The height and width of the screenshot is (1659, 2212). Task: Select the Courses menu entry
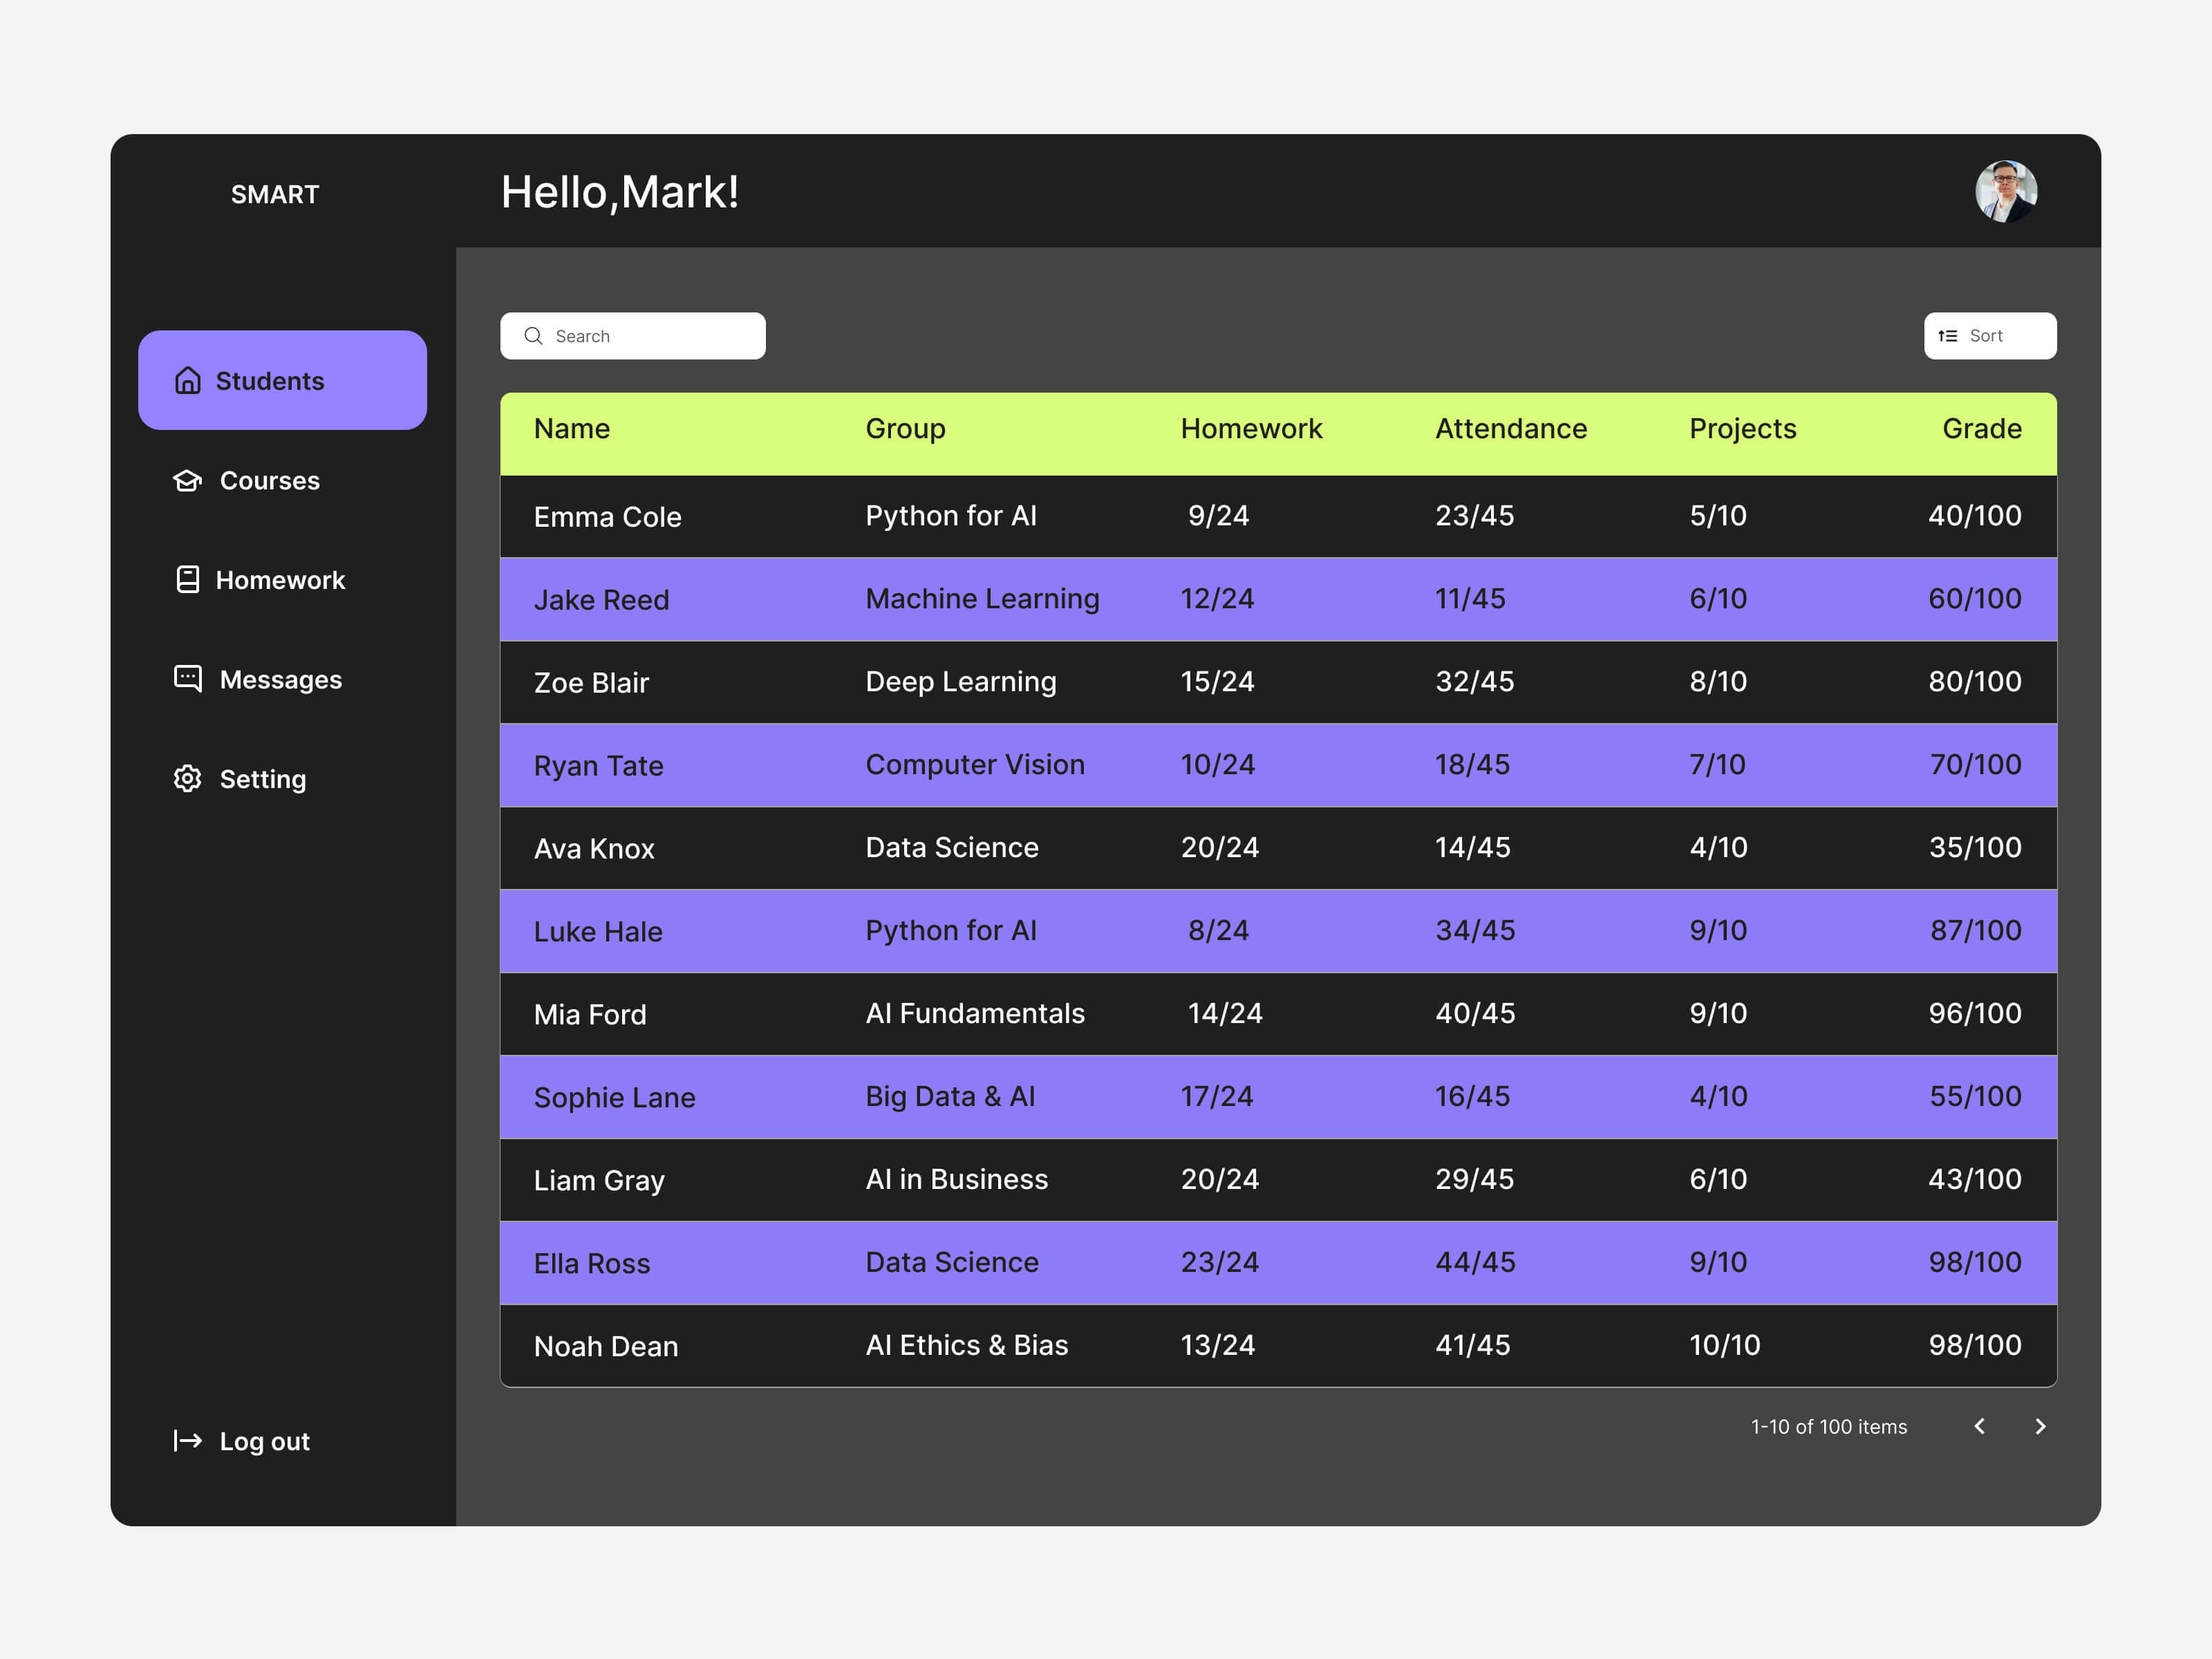[x=270, y=481]
